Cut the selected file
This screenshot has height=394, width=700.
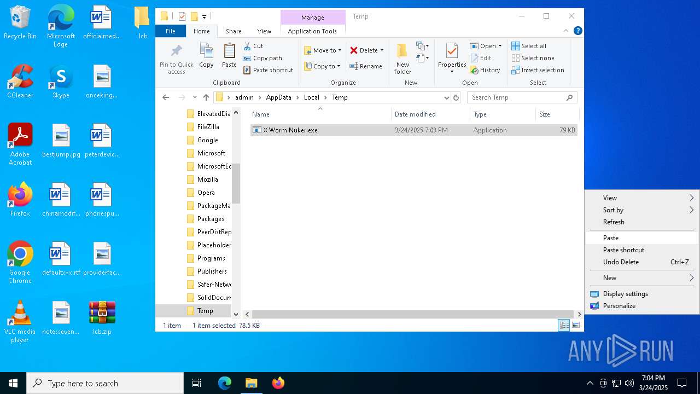(x=253, y=46)
